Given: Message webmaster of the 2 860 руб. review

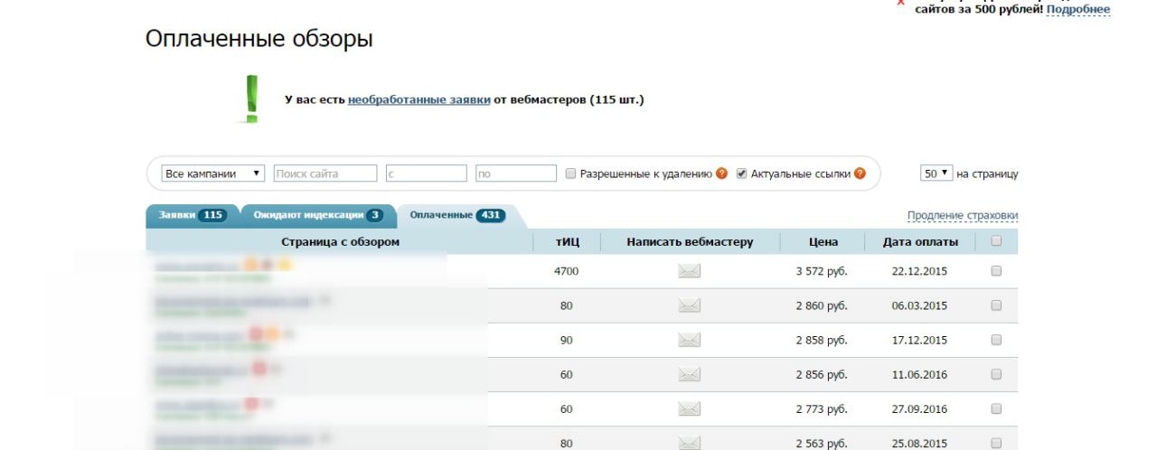Looking at the screenshot, I should click(x=690, y=305).
